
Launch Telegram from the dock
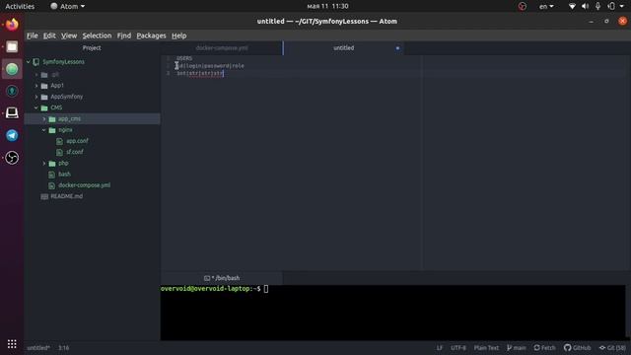[12, 135]
